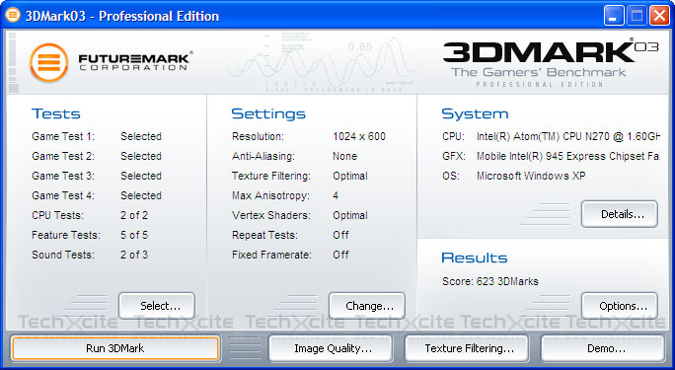Open the Texture Filtering... tool
Screen dimensions: 675x370
(x=467, y=348)
